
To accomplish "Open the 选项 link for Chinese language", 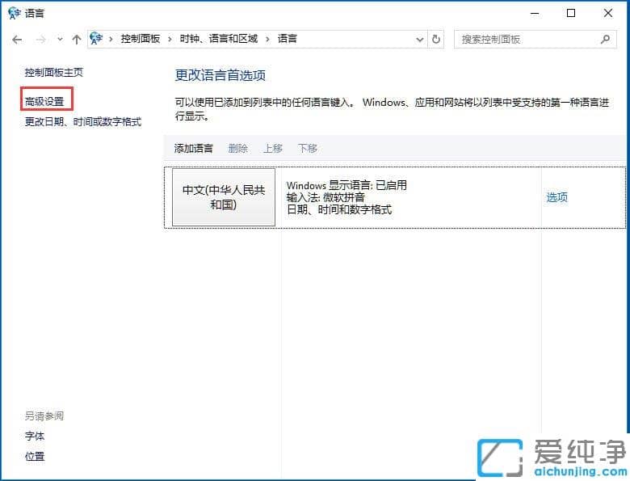I will coord(556,197).
